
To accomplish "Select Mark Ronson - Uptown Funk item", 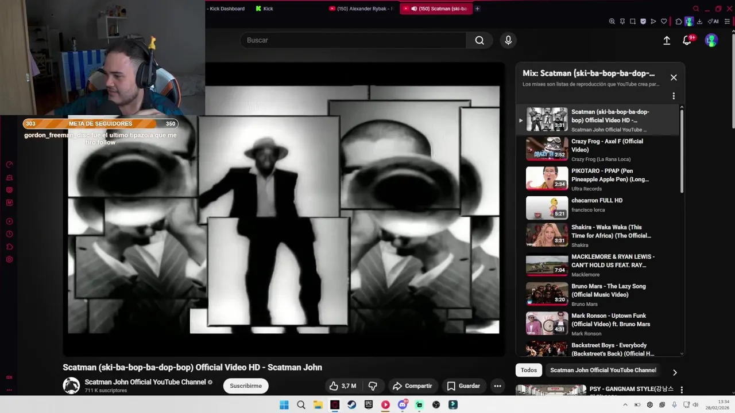I will pyautogui.click(x=597, y=324).
